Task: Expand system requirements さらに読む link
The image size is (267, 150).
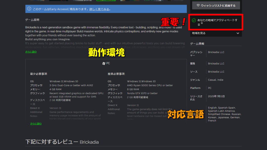Action: (36, 124)
